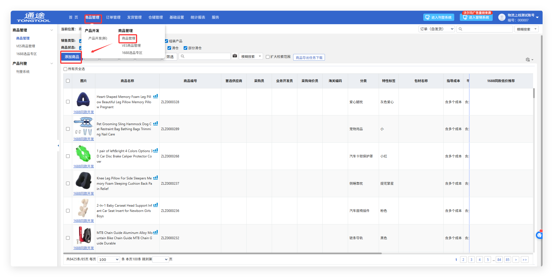The height and width of the screenshot is (277, 554).
Task: Click the chart icon beside Heart-Shaped Memory Foam product
Action: pos(155,96)
